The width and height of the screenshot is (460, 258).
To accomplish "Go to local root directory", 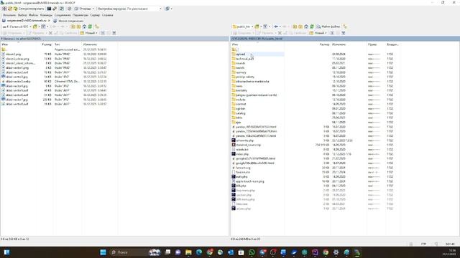I will tap(78, 27).
